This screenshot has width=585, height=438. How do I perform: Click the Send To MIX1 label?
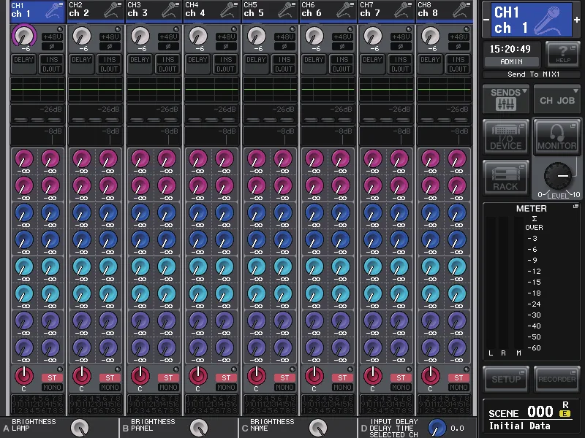click(x=534, y=74)
